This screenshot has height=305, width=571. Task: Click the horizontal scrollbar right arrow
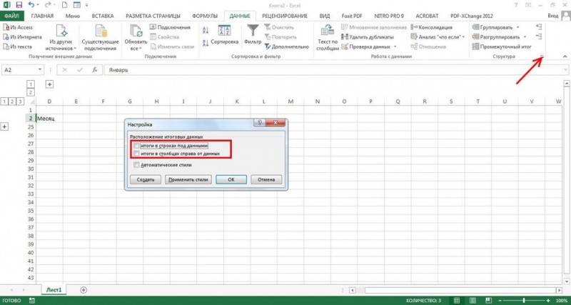click(x=559, y=291)
